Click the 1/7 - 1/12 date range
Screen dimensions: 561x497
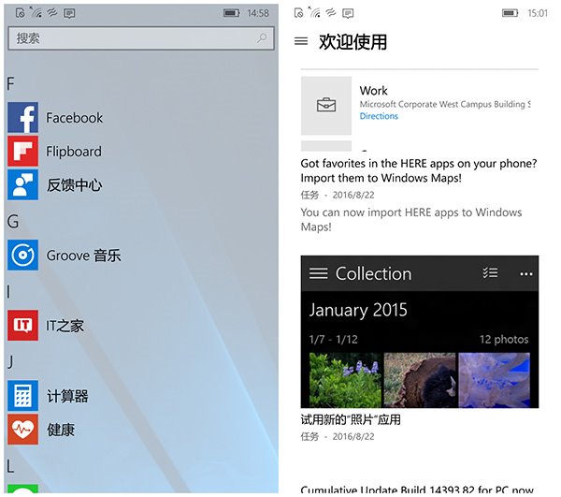(x=334, y=340)
